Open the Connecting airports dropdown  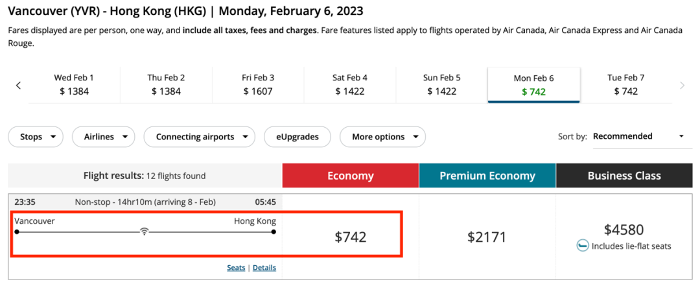[200, 137]
